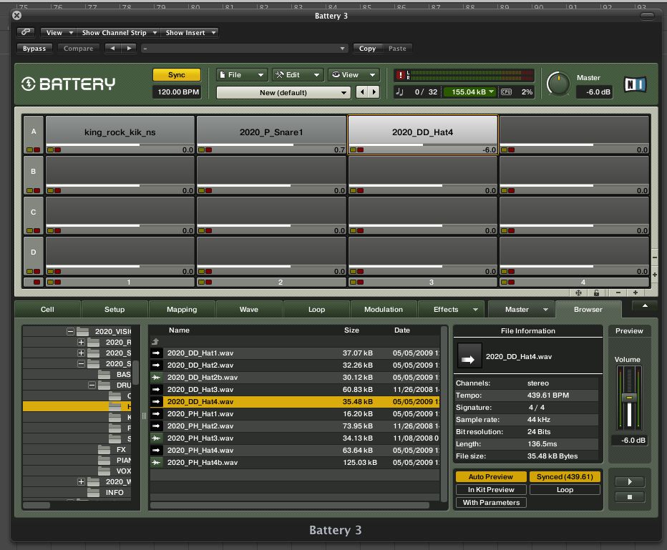
Task: Load the previous kit with the left arrow
Action: 362,92
